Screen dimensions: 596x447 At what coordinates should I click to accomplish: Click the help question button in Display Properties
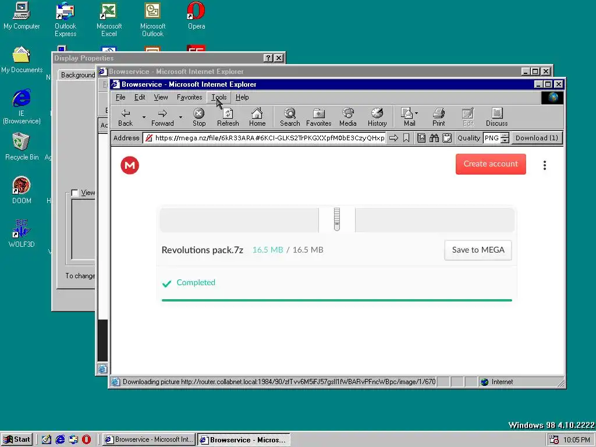click(x=268, y=58)
